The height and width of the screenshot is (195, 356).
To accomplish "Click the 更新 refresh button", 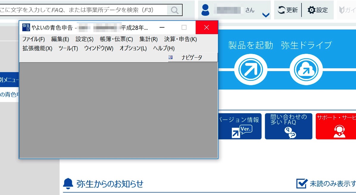I will 288,10.
